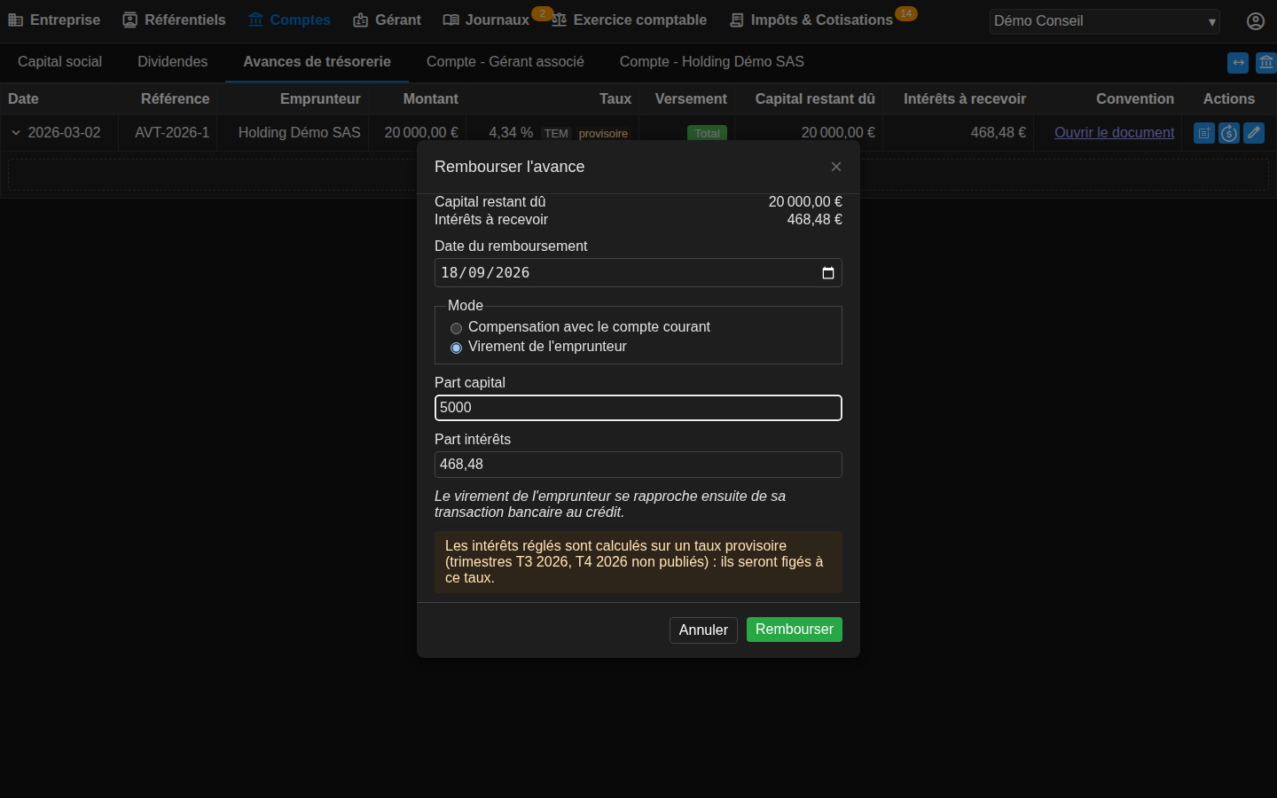
Task: Open the Compte - Gérant associé tab
Action: coord(505,62)
